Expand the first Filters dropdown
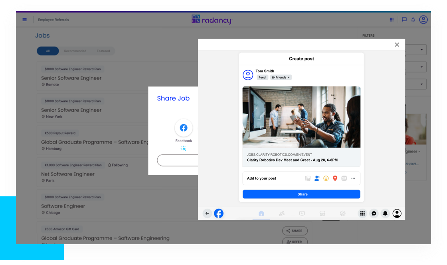This screenshot has width=447, height=265. click(421, 50)
